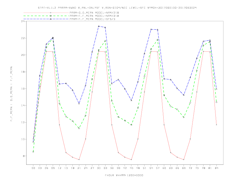This screenshot has height=183, width=236.
Task: Click x-axis forecast hour label 42
Action: [125, 168]
